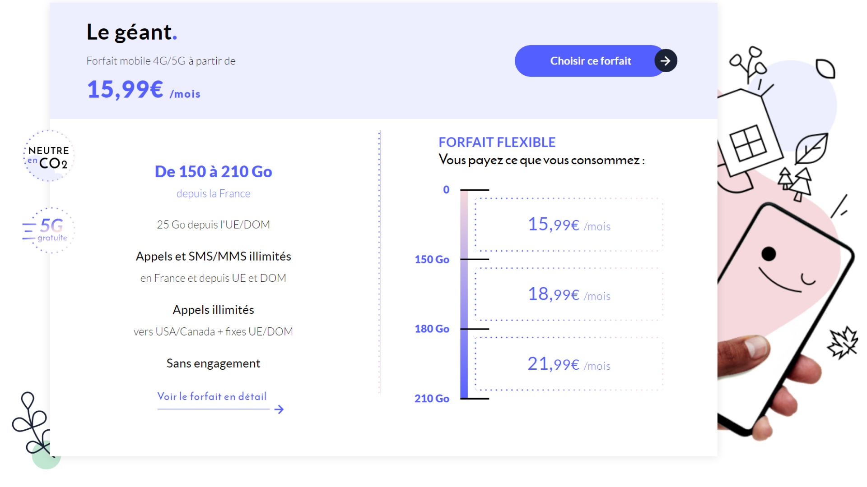This screenshot has height=487, width=867.
Task: Click the plant branch illustration at bottom left
Action: 32,424
